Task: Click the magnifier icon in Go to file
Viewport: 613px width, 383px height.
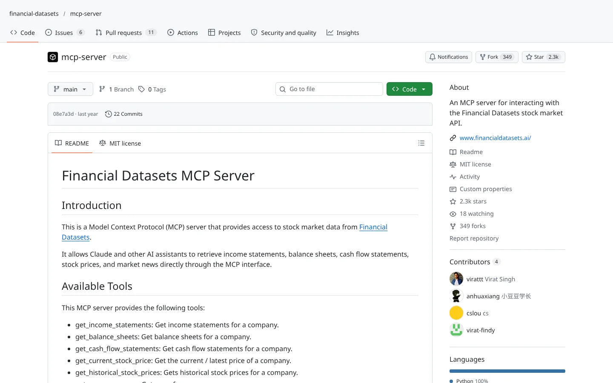Action: coord(283,89)
